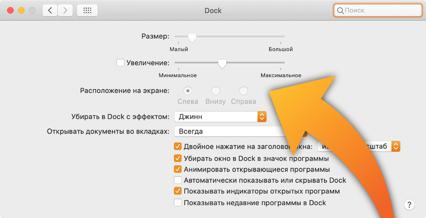The width and height of the screenshot is (426, 218).
Task: Click the search magnifier icon
Action: click(340, 10)
